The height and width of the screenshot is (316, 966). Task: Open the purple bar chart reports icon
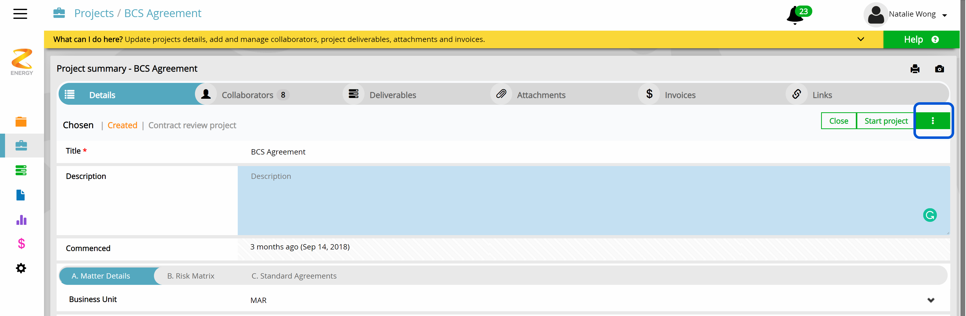[x=21, y=220]
